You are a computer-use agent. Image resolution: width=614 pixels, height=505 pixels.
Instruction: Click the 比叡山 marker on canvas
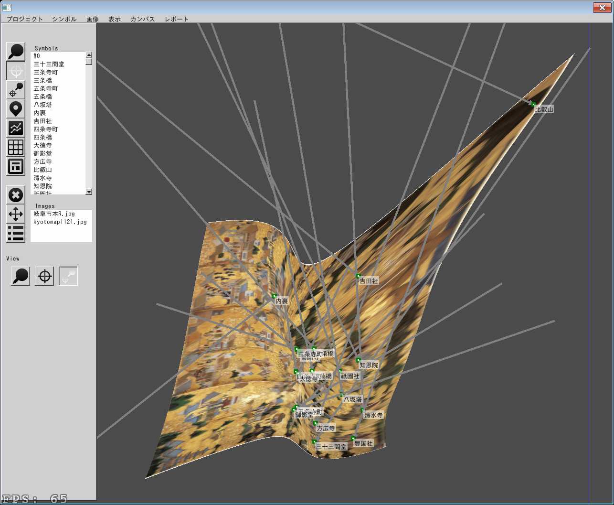click(534, 104)
